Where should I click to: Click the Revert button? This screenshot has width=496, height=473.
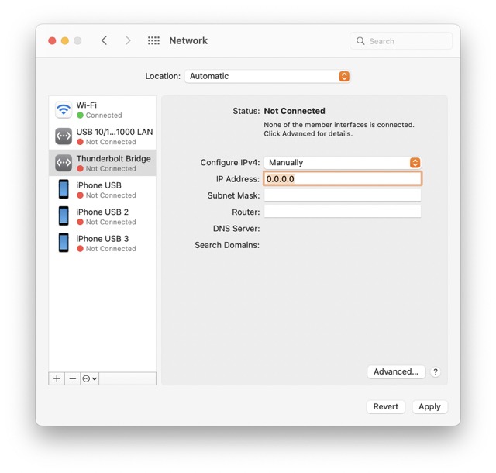[385, 406]
